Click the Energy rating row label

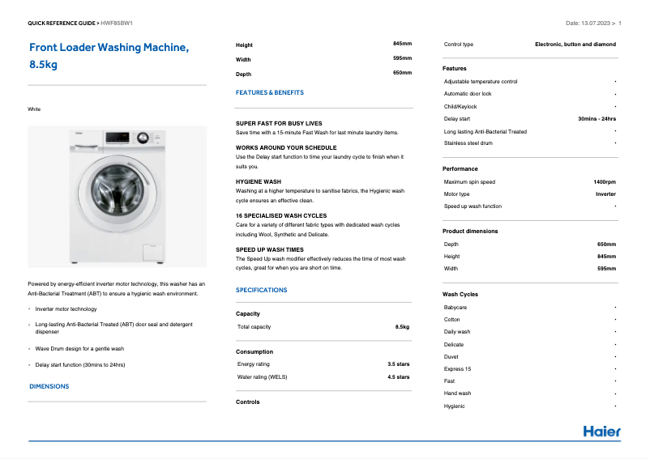click(x=253, y=364)
